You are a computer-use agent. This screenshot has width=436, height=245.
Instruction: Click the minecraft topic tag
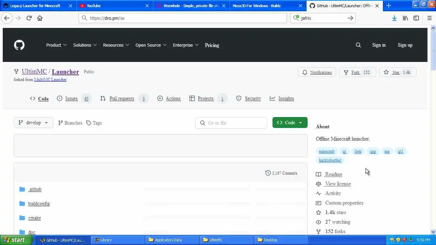click(327, 151)
